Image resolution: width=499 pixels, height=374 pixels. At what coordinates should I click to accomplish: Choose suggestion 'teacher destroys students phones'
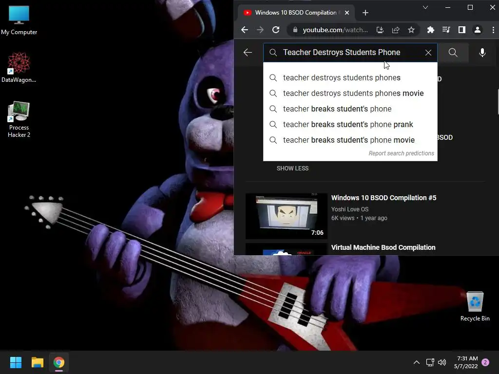click(x=350, y=77)
